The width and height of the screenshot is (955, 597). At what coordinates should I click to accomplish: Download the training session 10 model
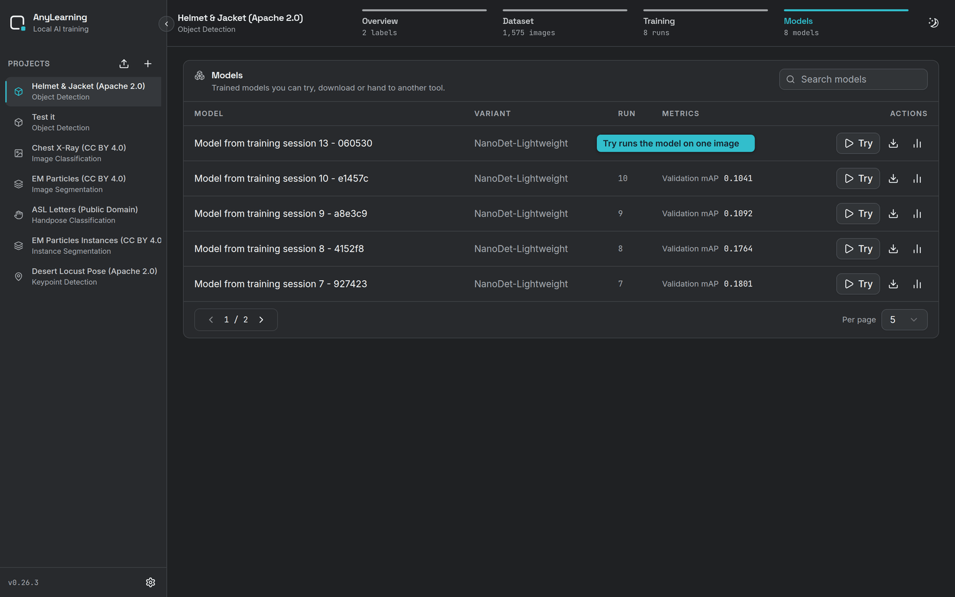pos(894,179)
